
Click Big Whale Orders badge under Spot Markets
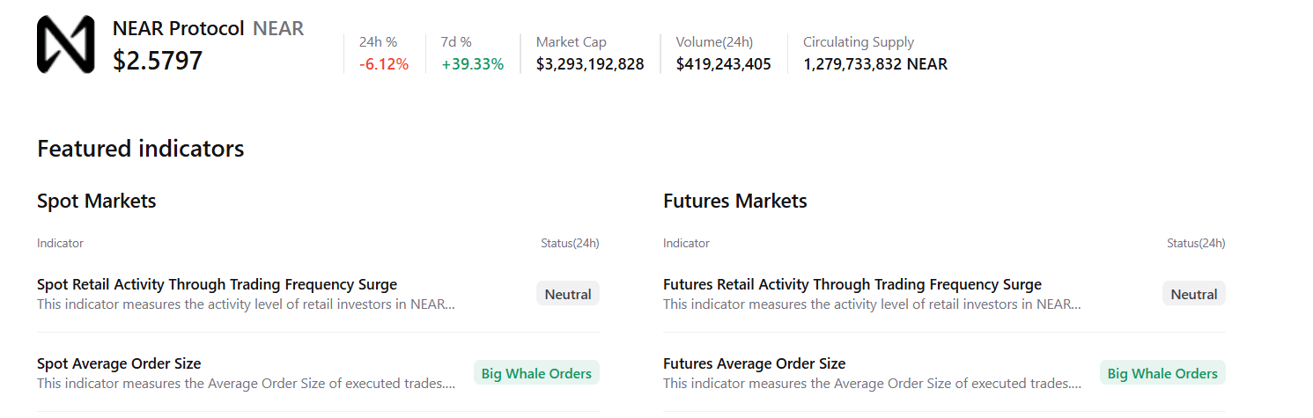coord(536,373)
